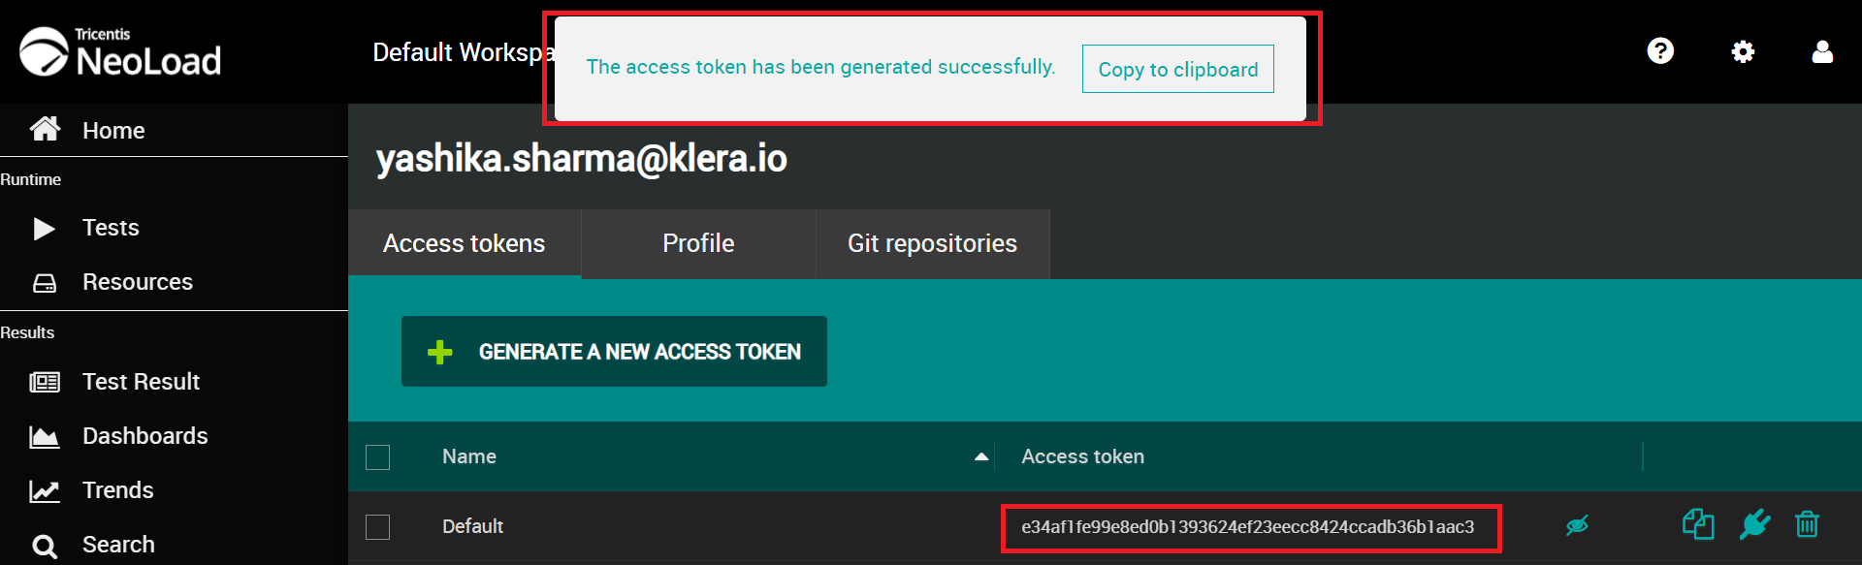Screen dimensions: 1862x565
Task: Switch to the Profile tab
Action: tap(698, 243)
